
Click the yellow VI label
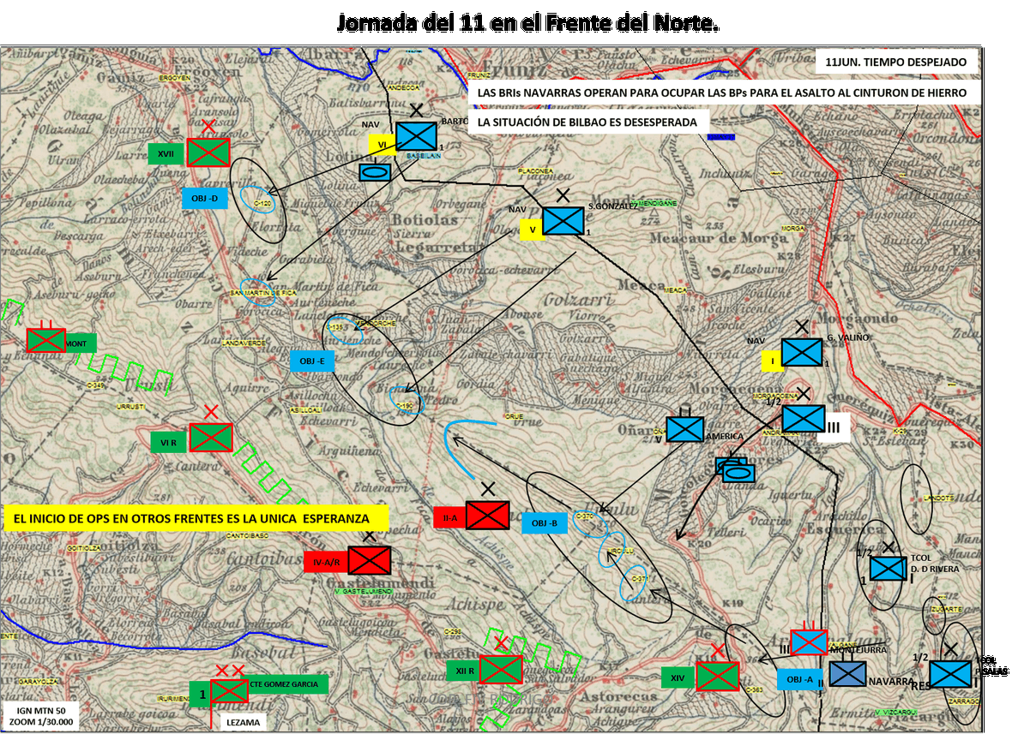coord(382,145)
